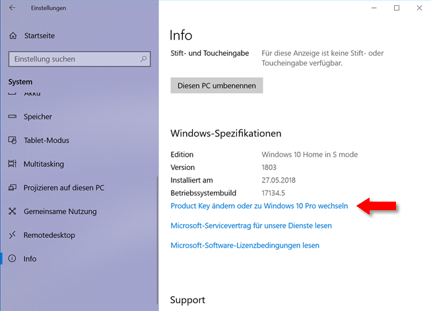This screenshot has width=431, height=311.
Task: Click the Info circle icon in sidebar
Action: 12,258
